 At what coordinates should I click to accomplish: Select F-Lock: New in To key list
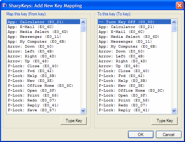click(x=135, y=86)
